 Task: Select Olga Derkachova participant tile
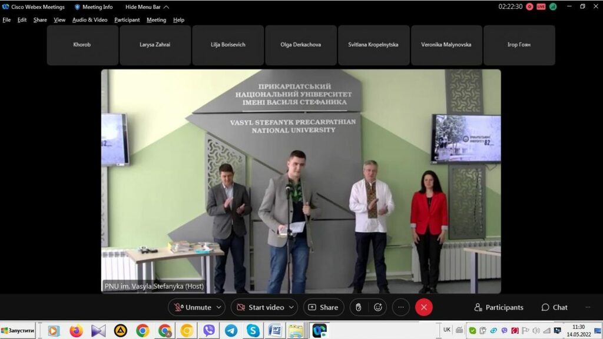click(300, 45)
